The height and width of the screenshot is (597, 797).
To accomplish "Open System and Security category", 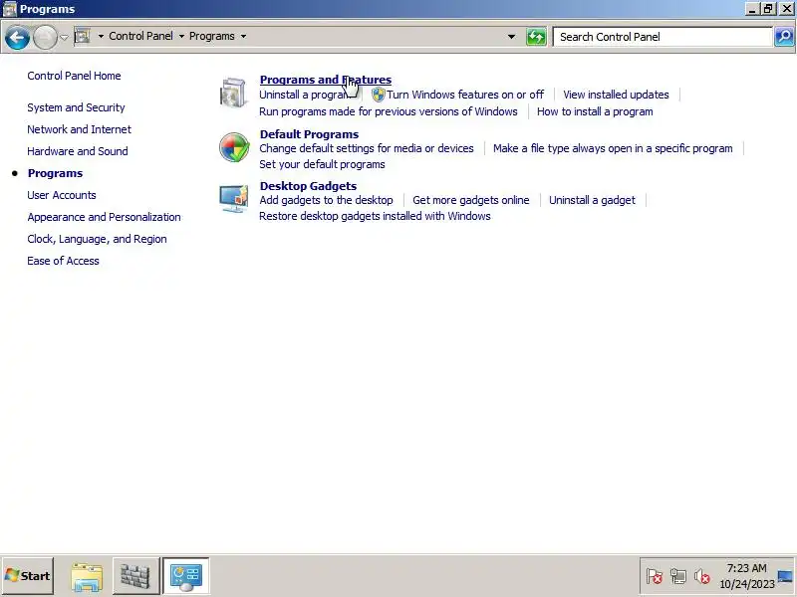I will tap(77, 107).
